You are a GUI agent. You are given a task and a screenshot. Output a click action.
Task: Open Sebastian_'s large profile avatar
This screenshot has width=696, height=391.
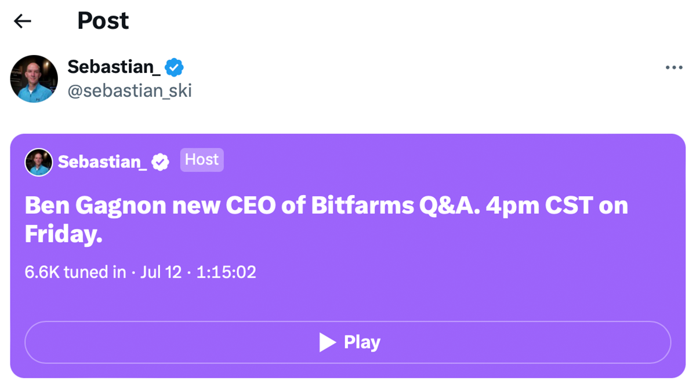(34, 79)
